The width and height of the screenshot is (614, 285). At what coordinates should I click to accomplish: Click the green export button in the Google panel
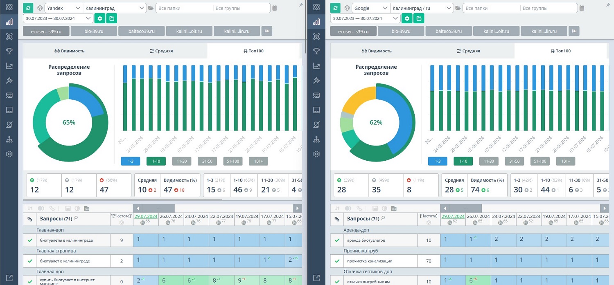(418, 18)
